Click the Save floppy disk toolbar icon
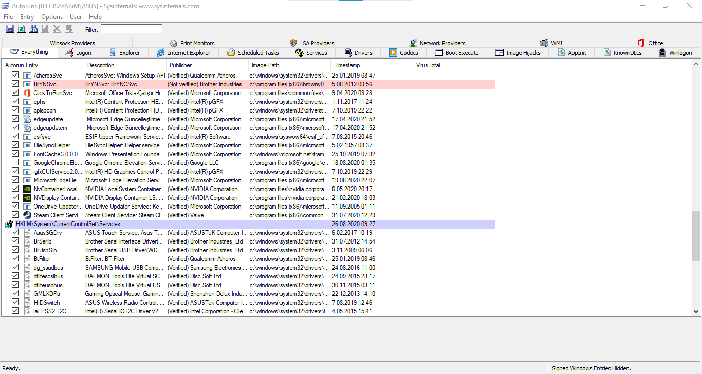This screenshot has width=702, height=374. point(10,29)
